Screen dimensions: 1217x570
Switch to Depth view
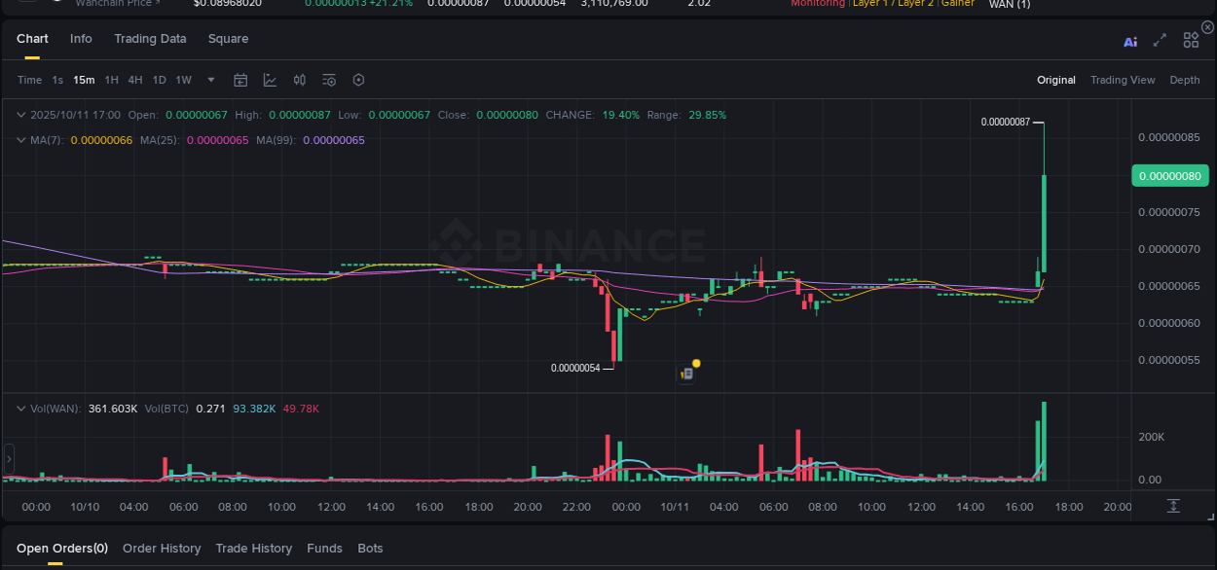tap(1185, 80)
